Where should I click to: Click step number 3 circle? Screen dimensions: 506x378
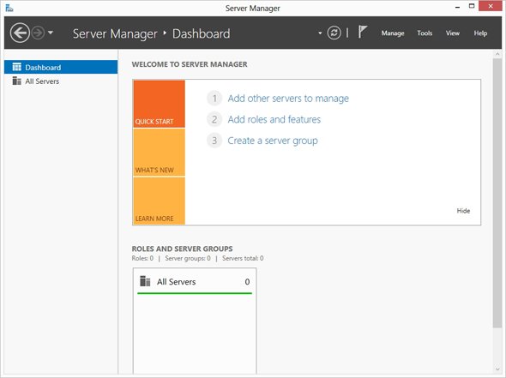click(214, 141)
